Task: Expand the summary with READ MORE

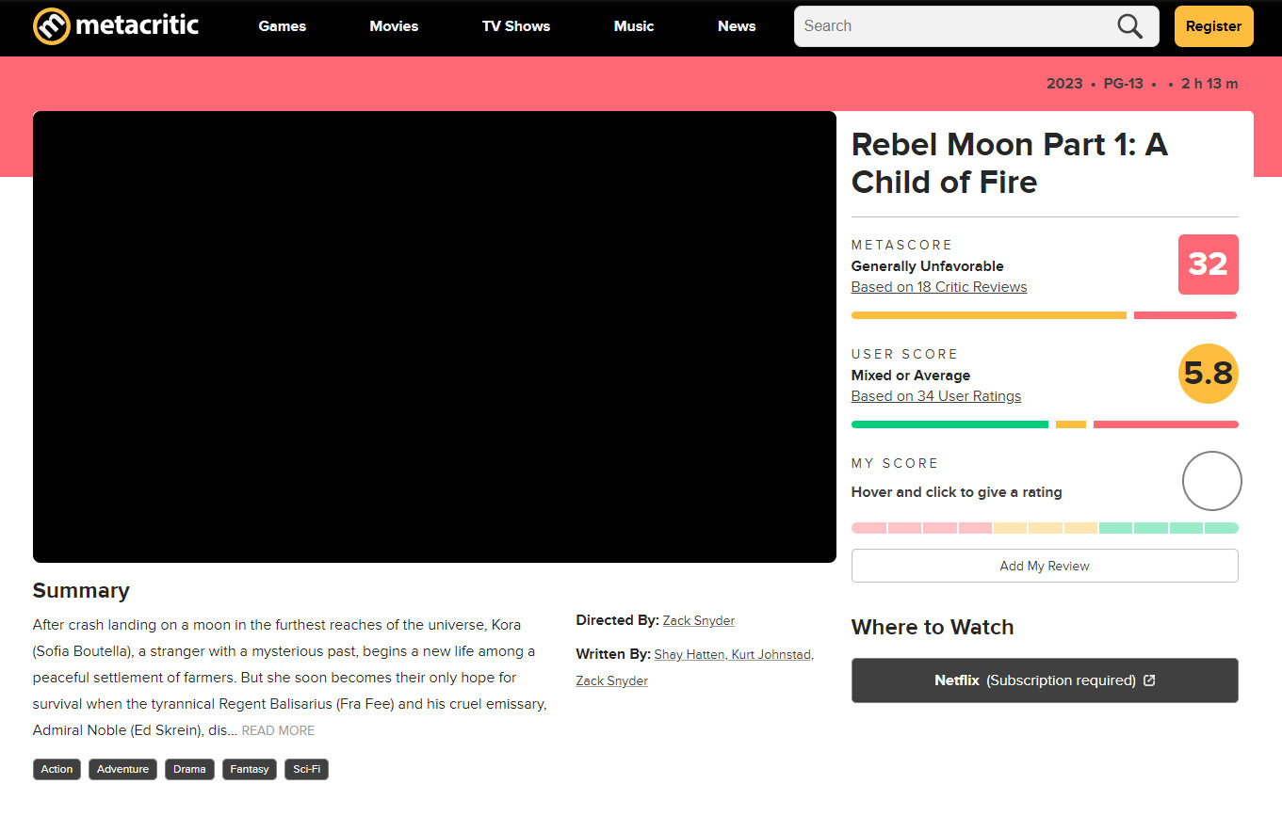Action: coord(278,730)
